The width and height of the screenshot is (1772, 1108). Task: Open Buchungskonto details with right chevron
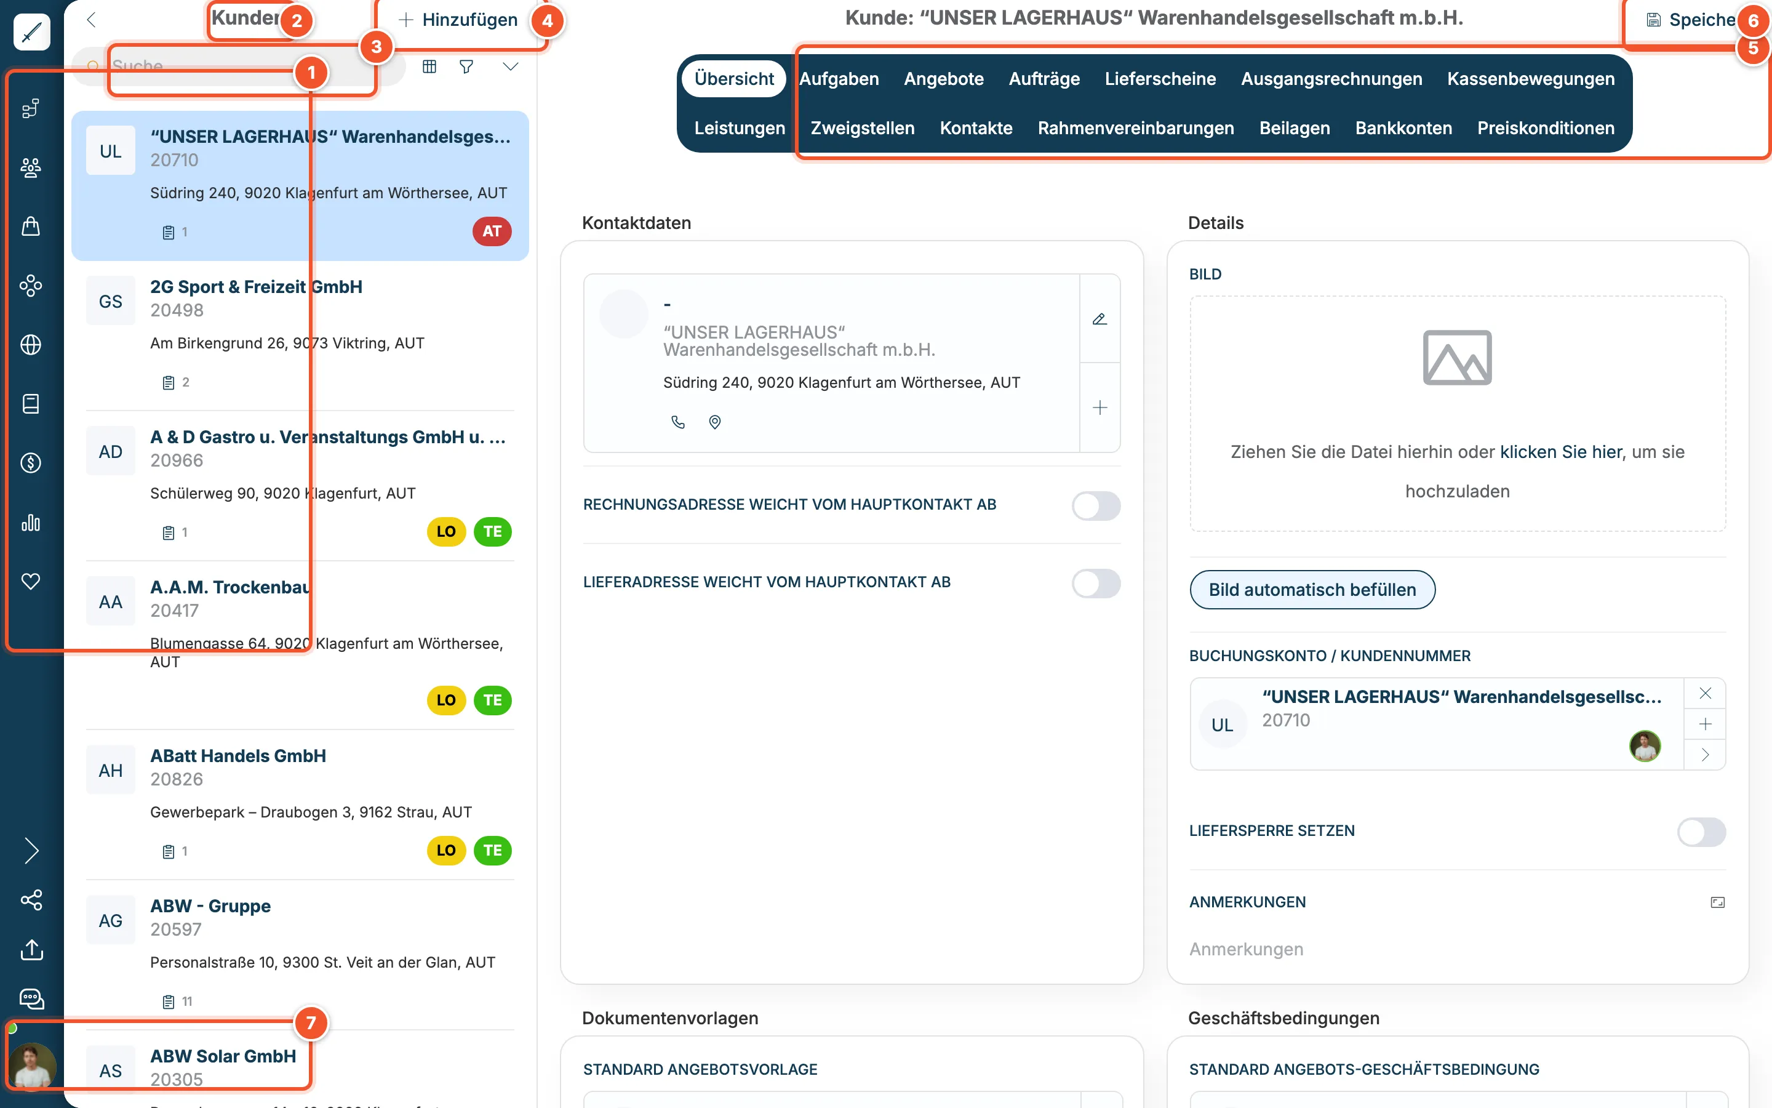pos(1706,755)
